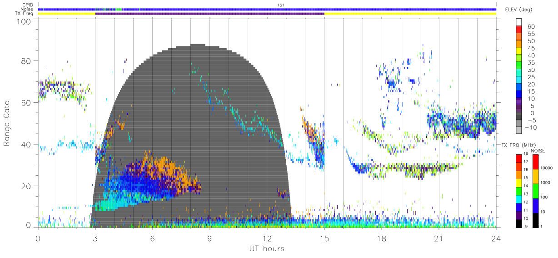558x258 pixels.
Task: Click the 24 tick label on UT axis
Action: click(496, 238)
